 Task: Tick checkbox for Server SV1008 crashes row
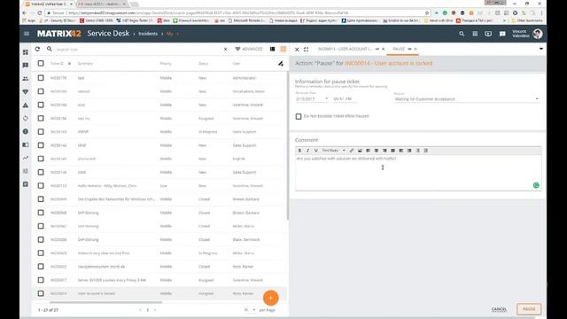pos(41,280)
